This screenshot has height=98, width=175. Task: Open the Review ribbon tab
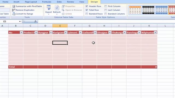[x=71, y=2]
